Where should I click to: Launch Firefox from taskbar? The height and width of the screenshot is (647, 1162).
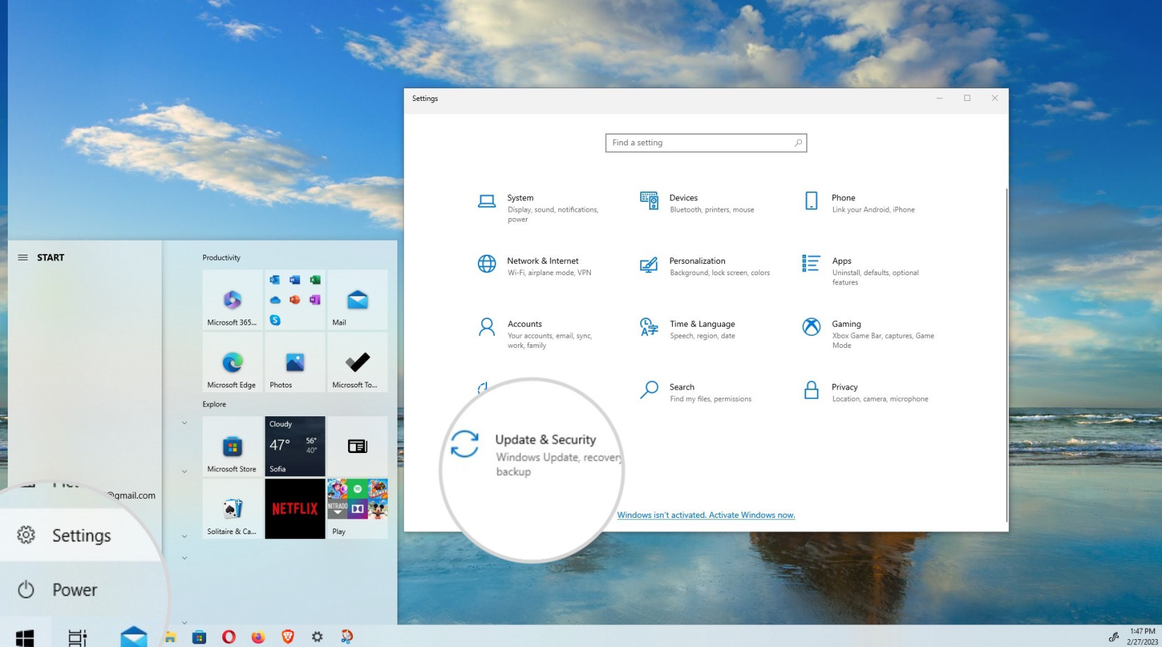pyautogui.click(x=258, y=637)
